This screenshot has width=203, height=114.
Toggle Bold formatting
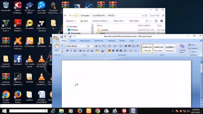(x=68, y=51)
